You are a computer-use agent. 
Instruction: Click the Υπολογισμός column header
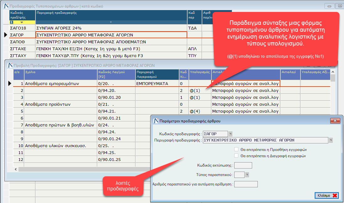coord(200,74)
